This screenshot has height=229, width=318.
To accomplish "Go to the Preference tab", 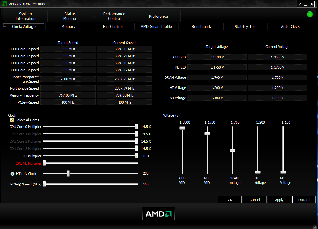I will [x=159, y=16].
